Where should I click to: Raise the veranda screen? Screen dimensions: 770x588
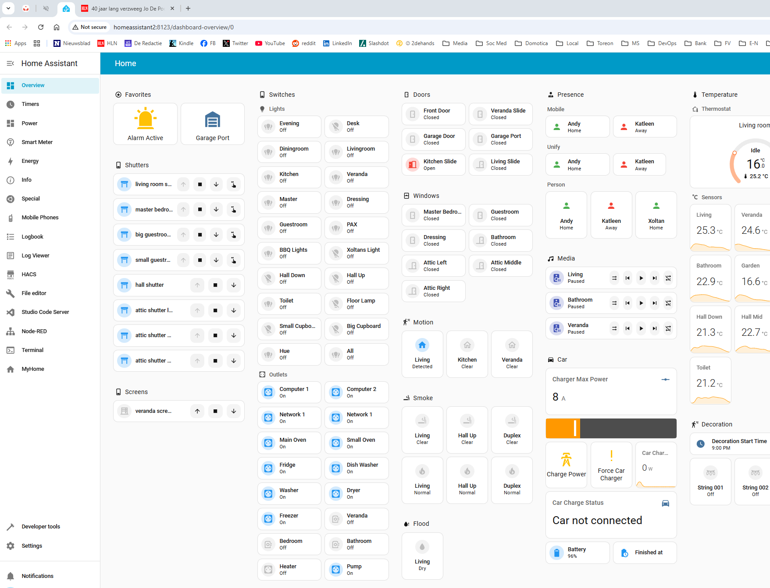coord(197,411)
